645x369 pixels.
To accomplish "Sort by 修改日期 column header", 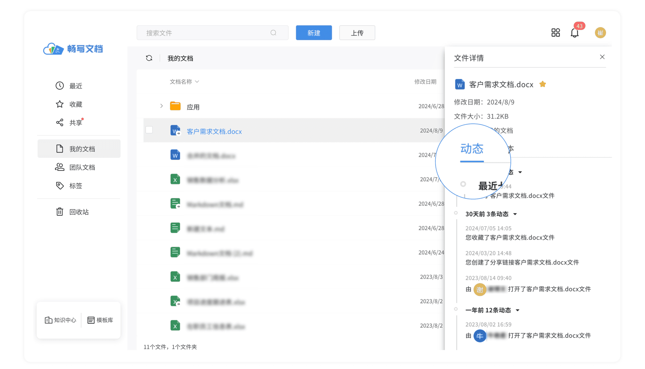I will click(425, 82).
